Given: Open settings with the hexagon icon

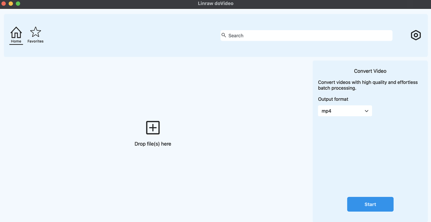Looking at the screenshot, I should [x=415, y=35].
